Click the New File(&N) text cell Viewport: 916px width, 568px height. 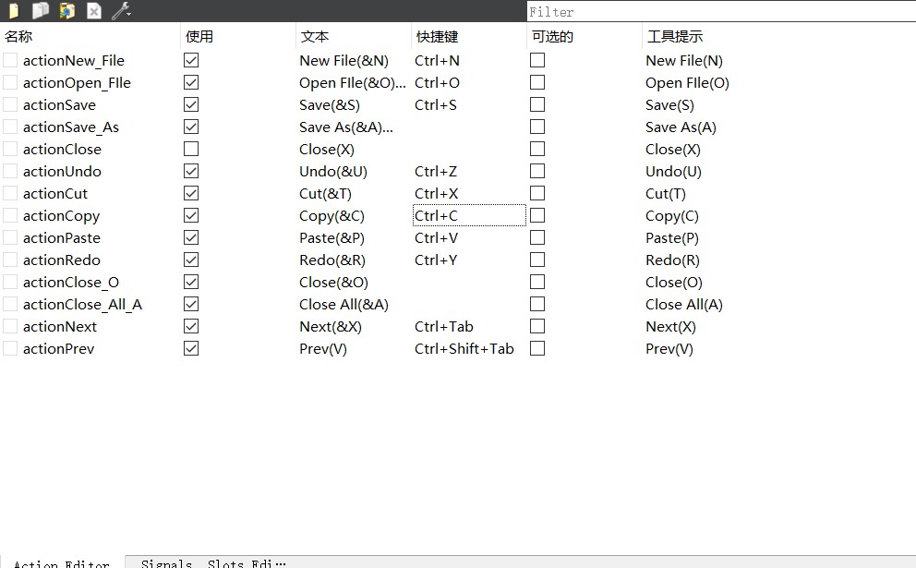343,61
